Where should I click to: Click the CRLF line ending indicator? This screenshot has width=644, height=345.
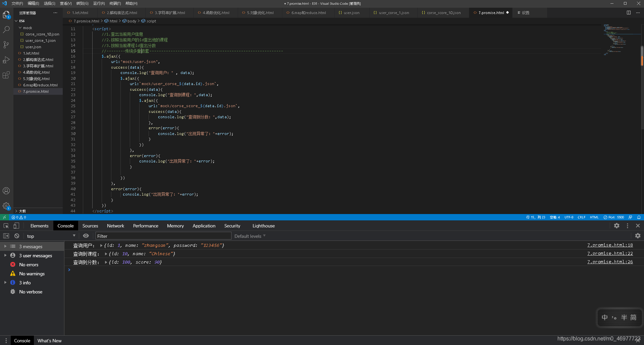pyautogui.click(x=581, y=217)
